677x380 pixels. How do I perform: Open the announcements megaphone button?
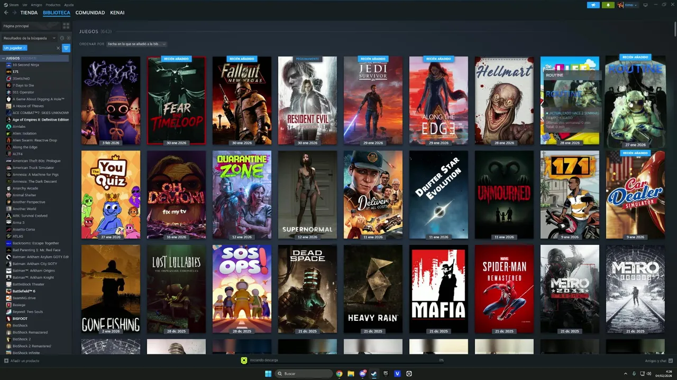593,5
